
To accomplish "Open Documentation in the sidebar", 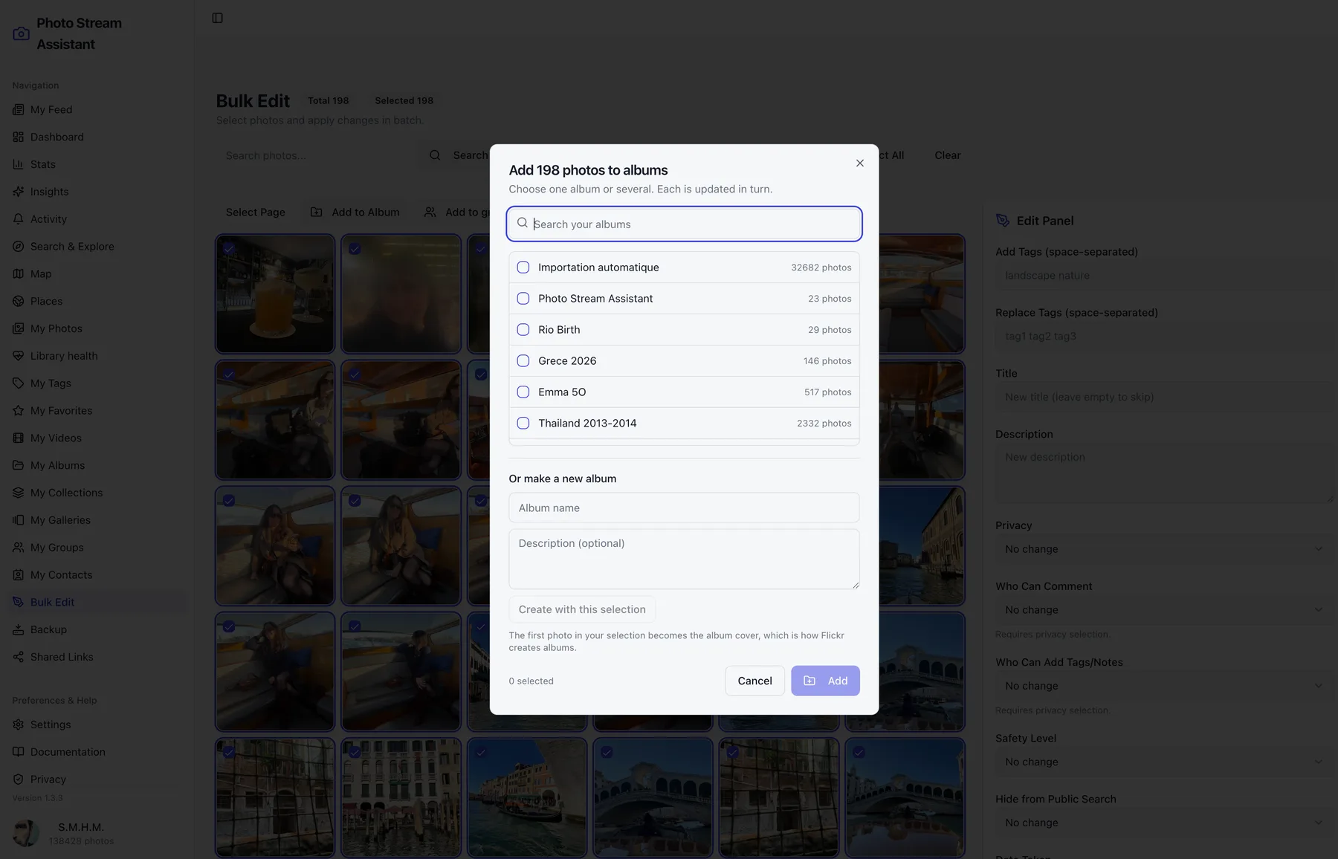I will 68,752.
